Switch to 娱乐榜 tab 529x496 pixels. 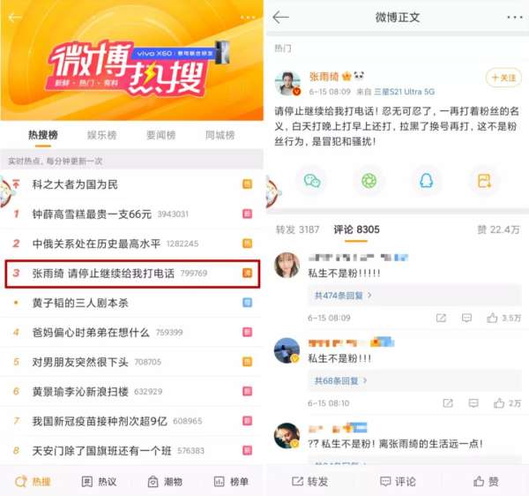pyautogui.click(x=102, y=135)
